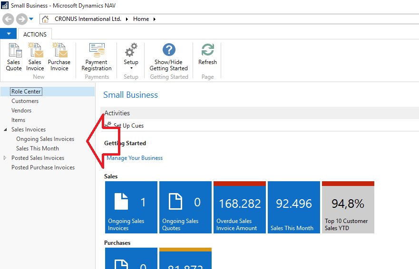Select Vendors in the navigation pane
This screenshot has height=269, width=419.
click(x=21, y=111)
